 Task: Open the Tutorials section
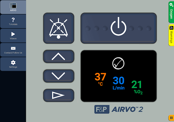[13, 21]
